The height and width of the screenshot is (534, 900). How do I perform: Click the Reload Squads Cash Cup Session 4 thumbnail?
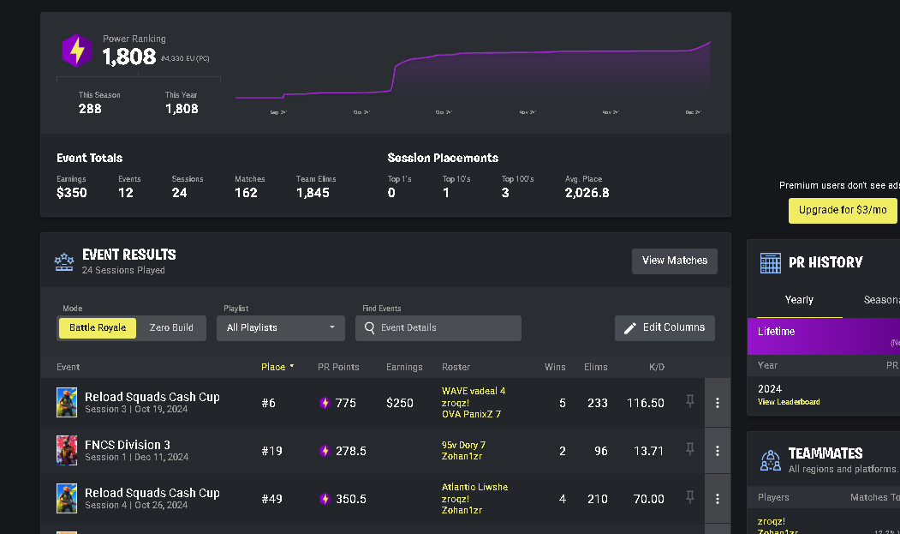[67, 498]
